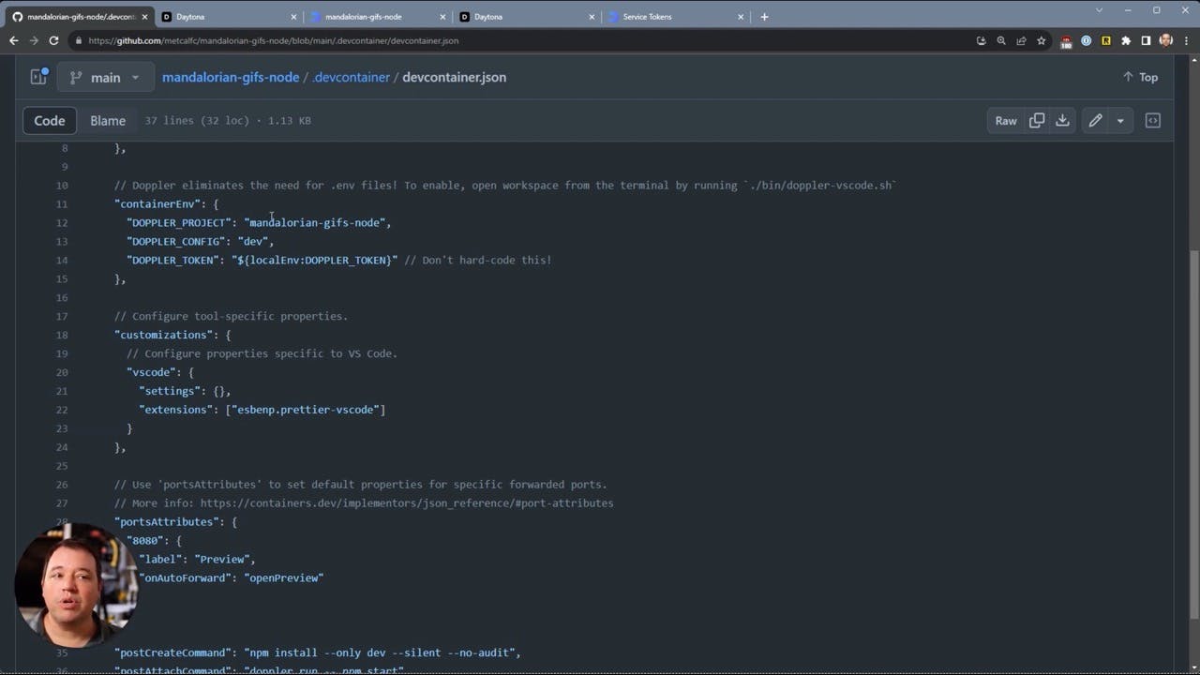Open the tab search chevron
The image size is (1200, 675).
pyautogui.click(x=1100, y=10)
